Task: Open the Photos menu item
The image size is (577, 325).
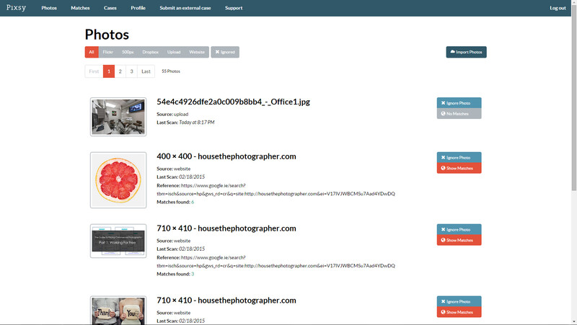Action: [49, 8]
